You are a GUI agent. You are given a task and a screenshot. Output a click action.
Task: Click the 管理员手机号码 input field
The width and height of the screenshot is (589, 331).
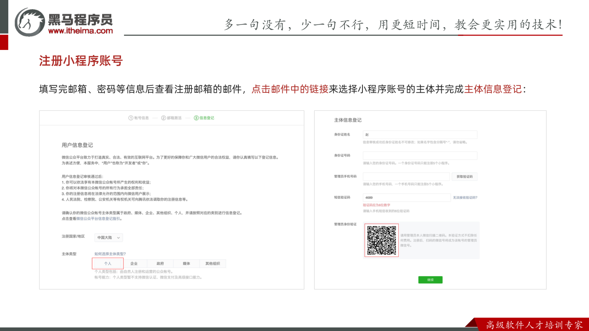(x=406, y=176)
